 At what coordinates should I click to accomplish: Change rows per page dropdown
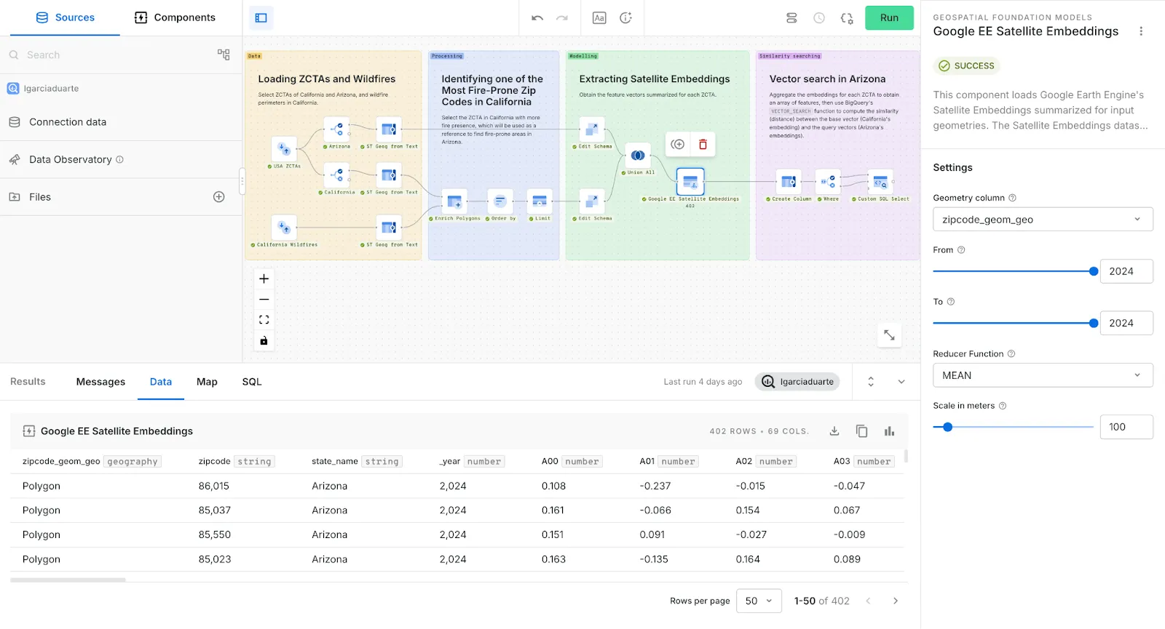[759, 601]
